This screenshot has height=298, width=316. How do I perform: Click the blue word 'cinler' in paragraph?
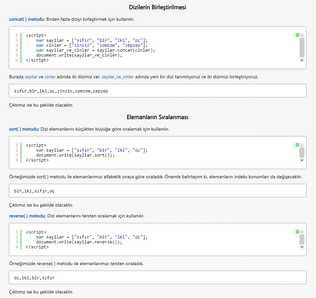coord(50,77)
